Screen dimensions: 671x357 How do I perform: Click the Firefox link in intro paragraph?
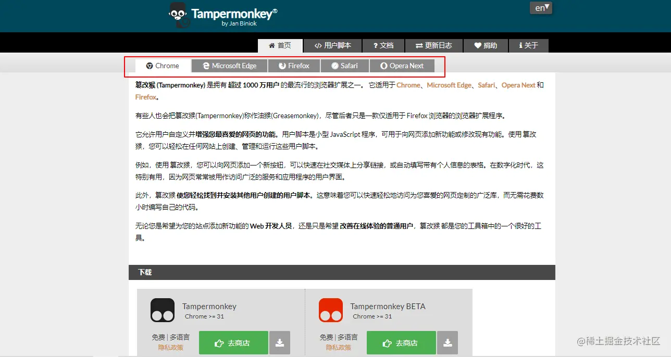click(x=145, y=97)
